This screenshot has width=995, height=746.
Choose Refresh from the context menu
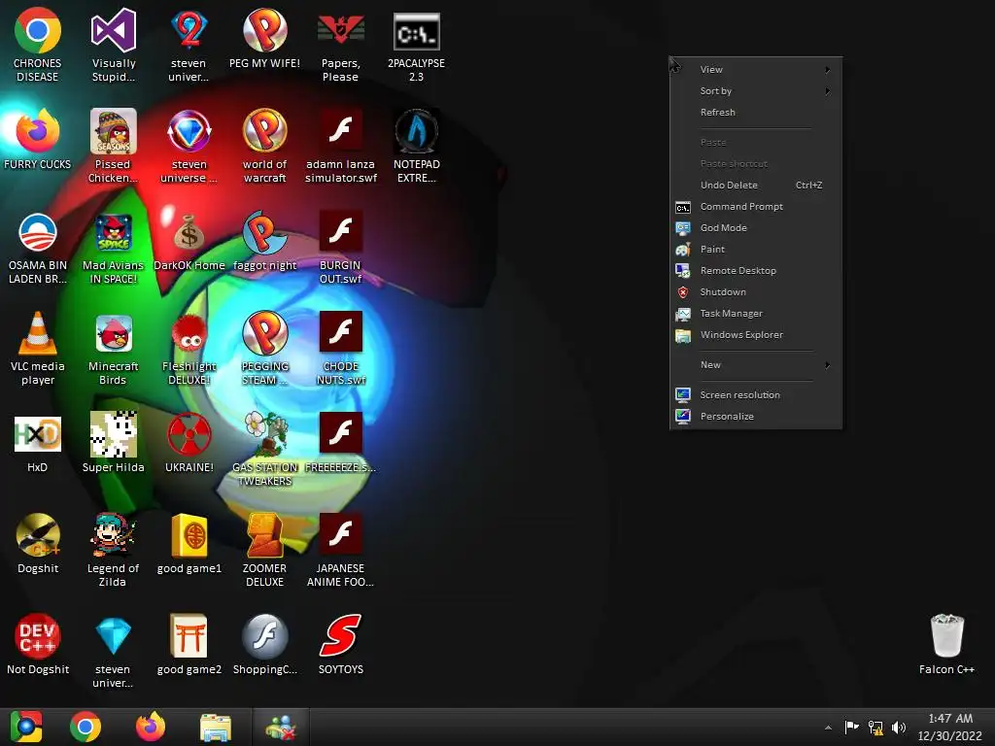(x=755, y=113)
